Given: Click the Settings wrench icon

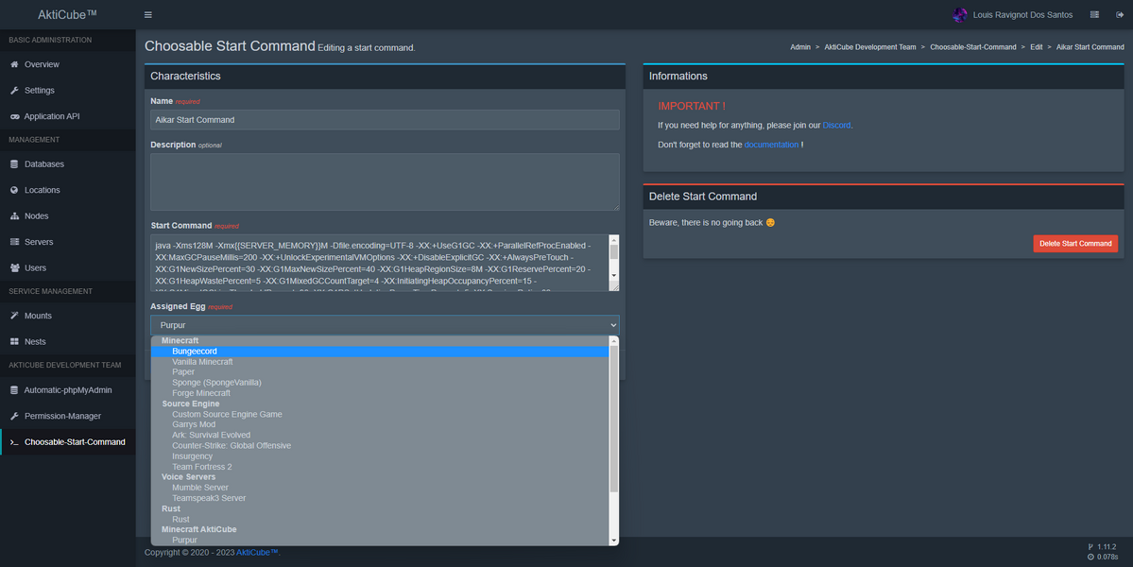Looking at the screenshot, I should pyautogui.click(x=14, y=91).
